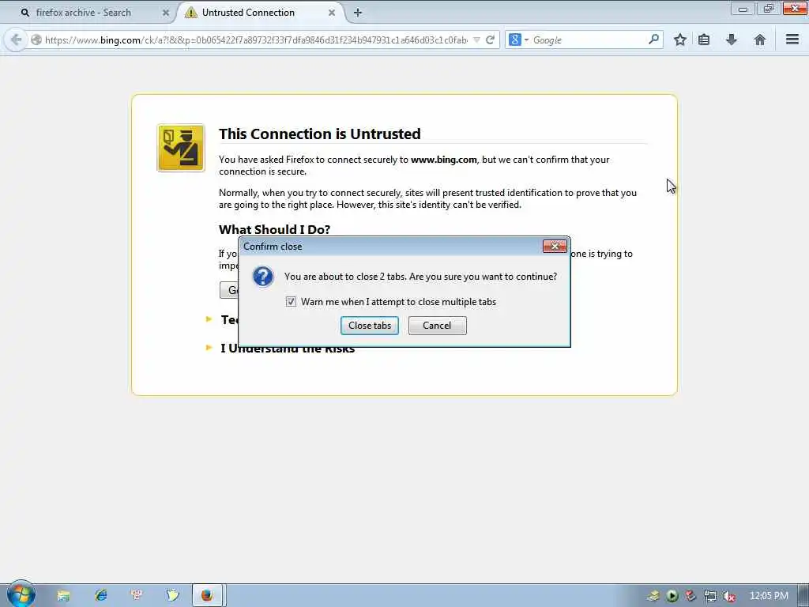Click the Cancel button in the dialog
The image size is (809, 607).
(437, 326)
